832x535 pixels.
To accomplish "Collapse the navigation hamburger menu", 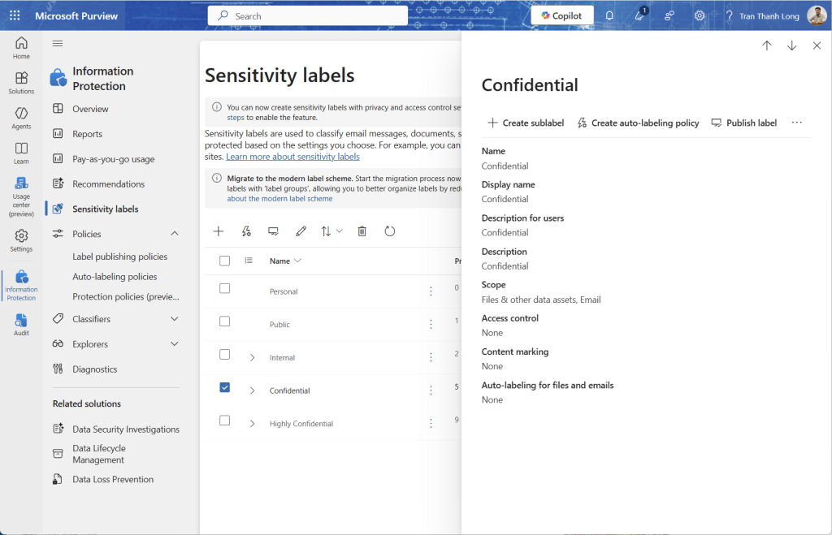I will (x=58, y=43).
